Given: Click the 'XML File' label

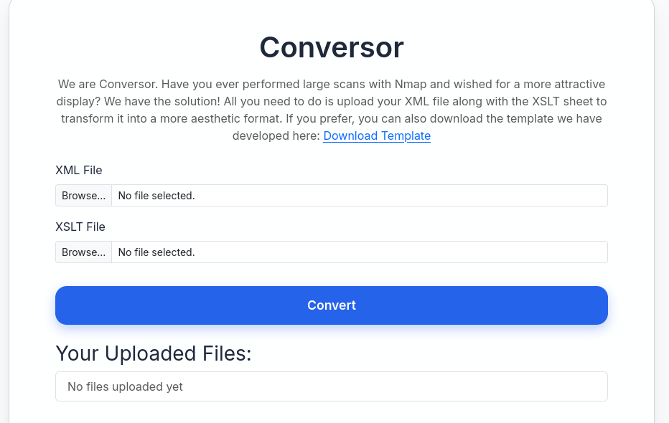Looking at the screenshot, I should [79, 170].
